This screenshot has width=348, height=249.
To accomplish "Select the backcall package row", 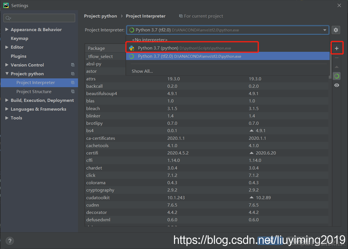I will click(207, 86).
